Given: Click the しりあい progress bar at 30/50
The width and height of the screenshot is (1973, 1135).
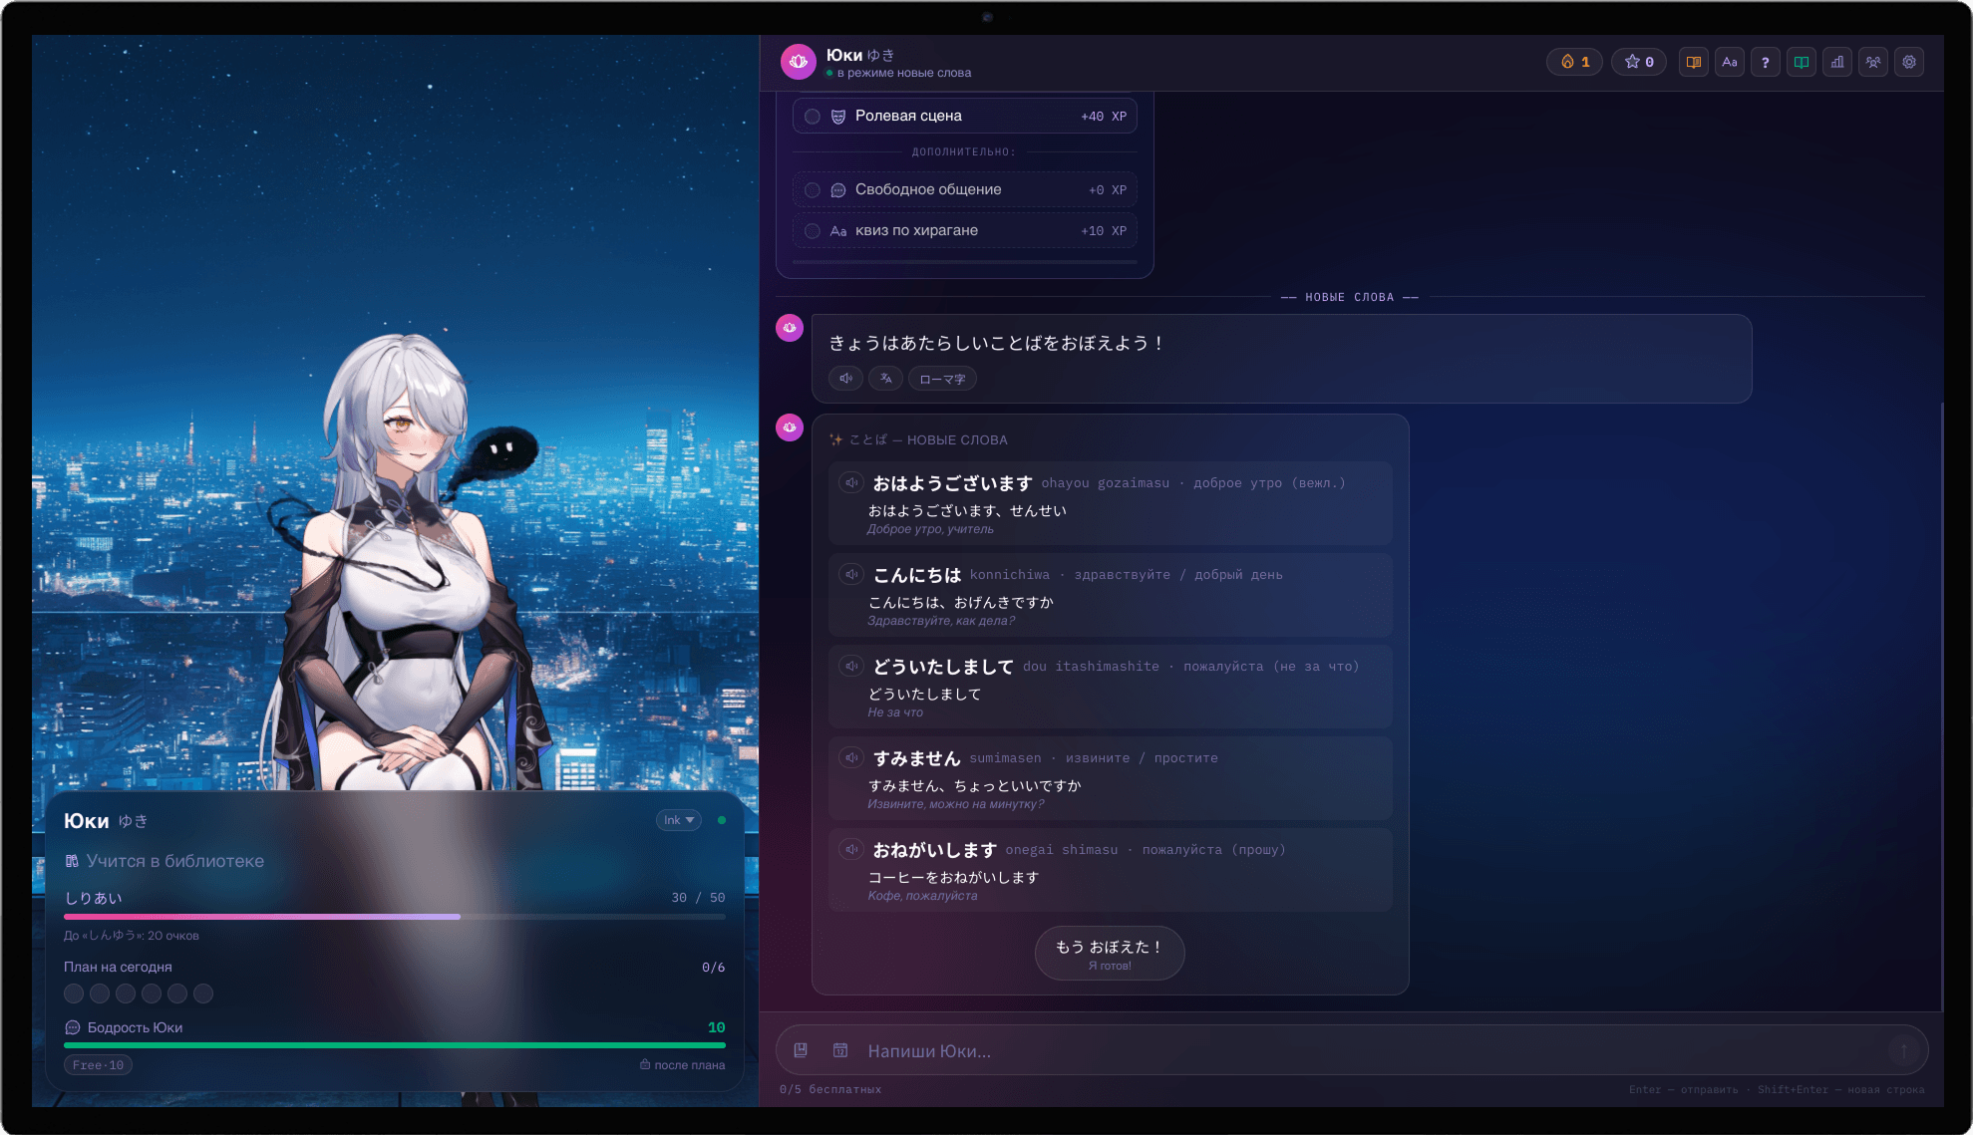Looking at the screenshot, I should (x=394, y=916).
